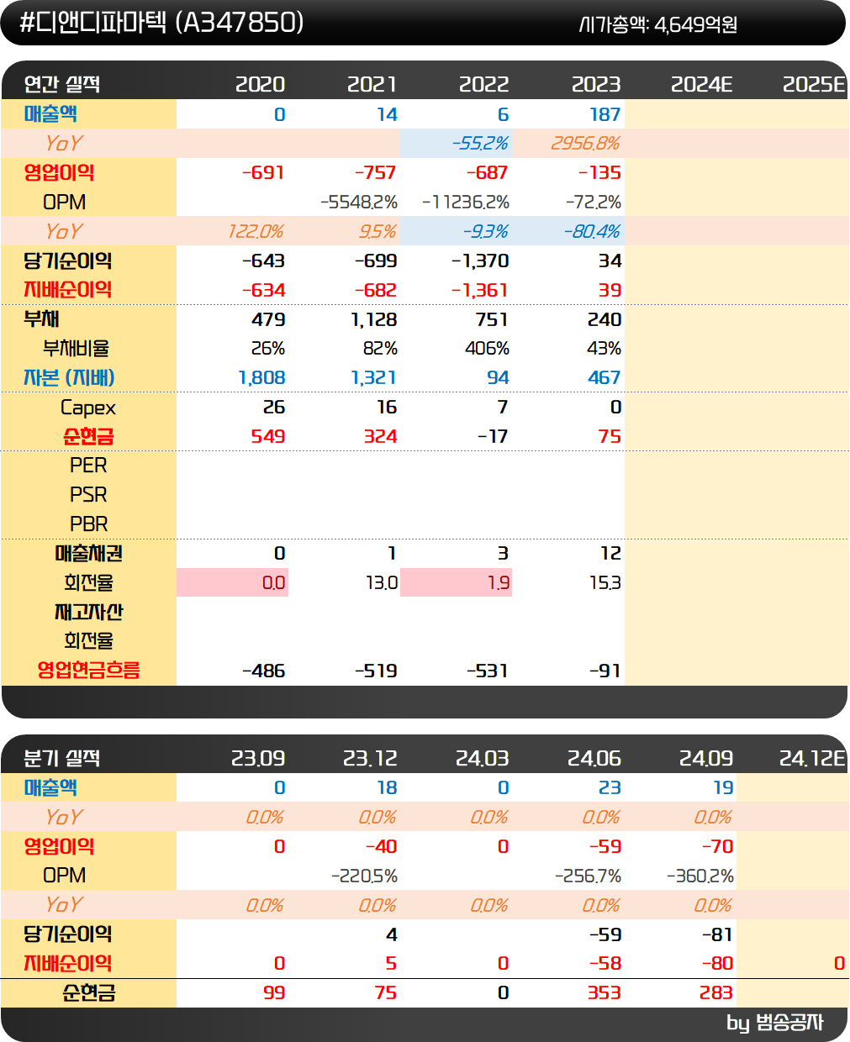The image size is (850, 1042).
Task: Select the 지배순이익 value 39
Action: tap(610, 291)
